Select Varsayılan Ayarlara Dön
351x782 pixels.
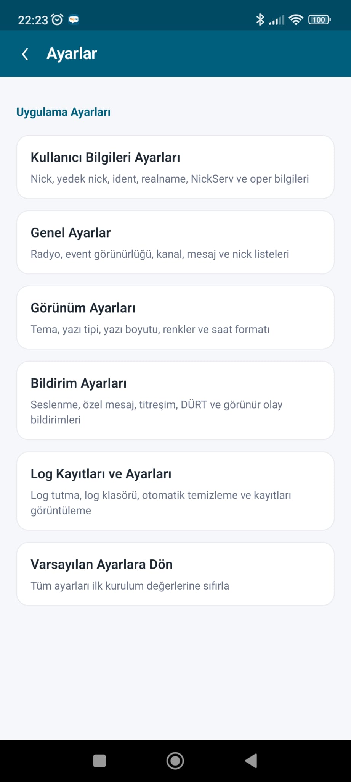point(175,574)
